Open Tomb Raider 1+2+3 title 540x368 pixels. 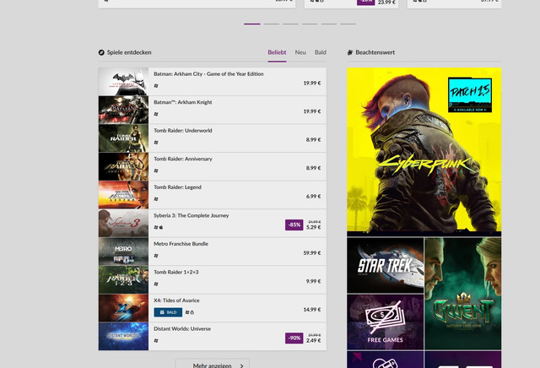[x=176, y=272]
